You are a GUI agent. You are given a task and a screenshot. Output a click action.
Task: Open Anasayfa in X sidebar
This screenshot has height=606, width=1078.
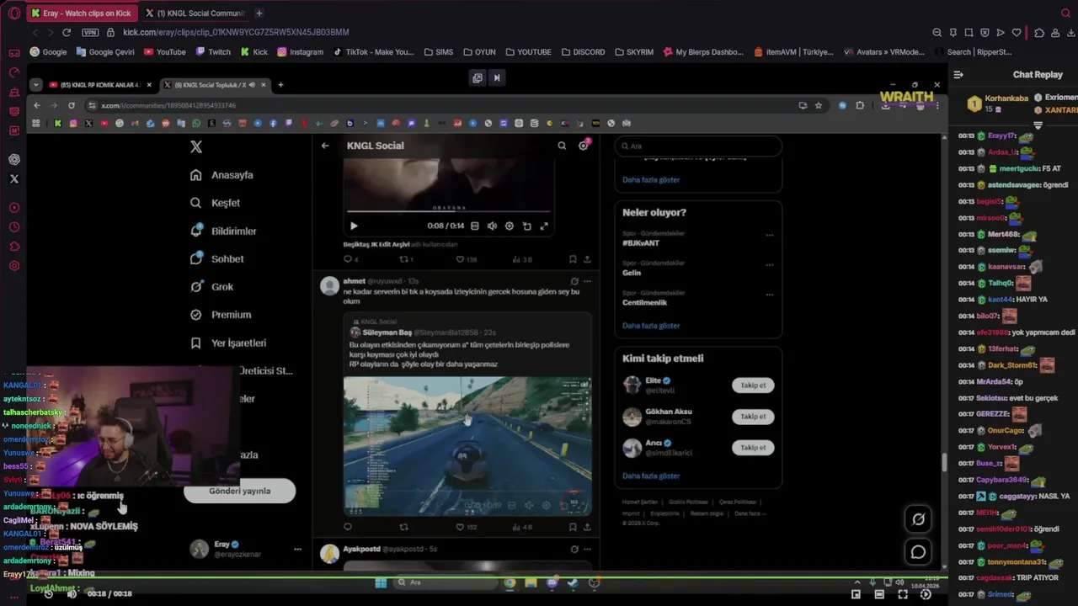[x=221, y=175]
